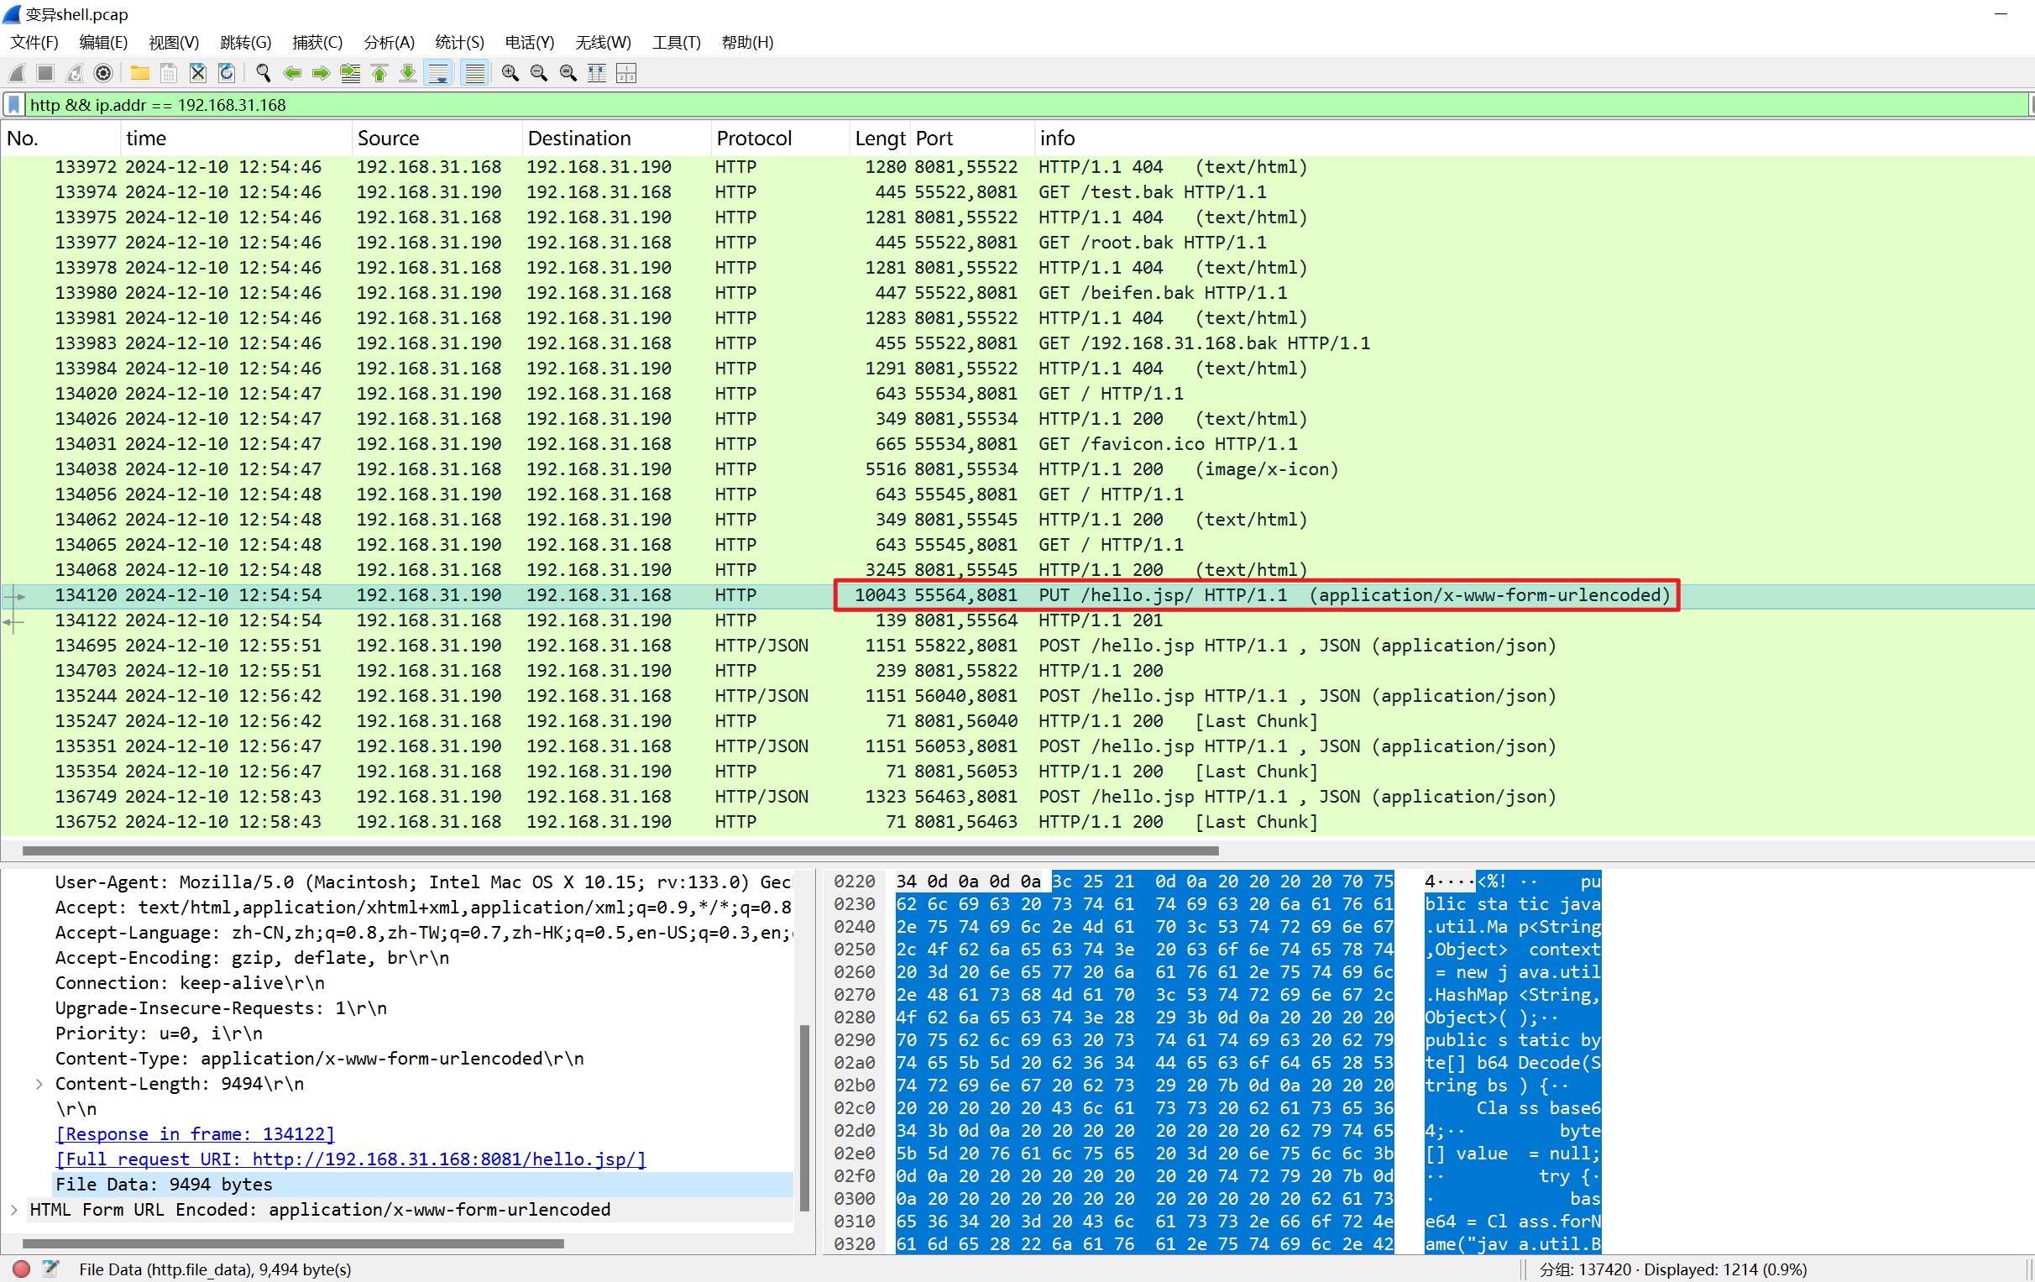Toggle packet list colorization

(475, 74)
